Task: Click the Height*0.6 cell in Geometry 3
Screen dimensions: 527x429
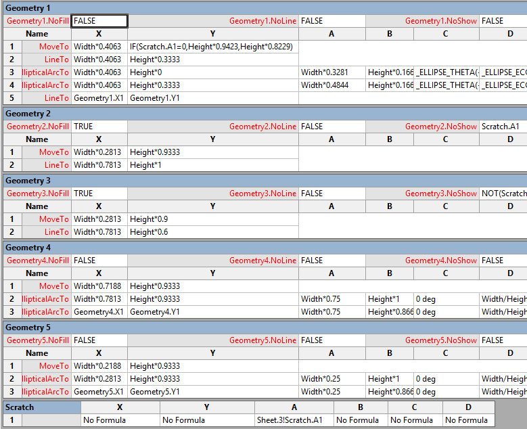Action: [212, 232]
